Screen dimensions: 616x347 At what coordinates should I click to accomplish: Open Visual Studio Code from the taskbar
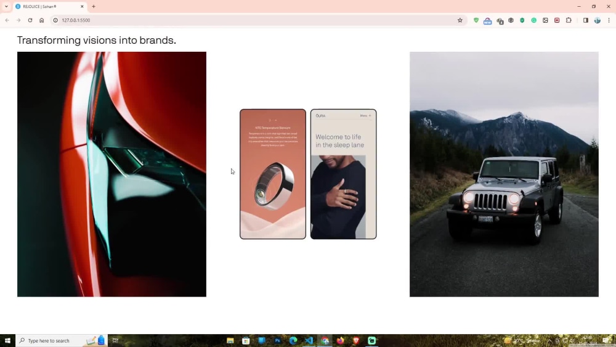309,340
